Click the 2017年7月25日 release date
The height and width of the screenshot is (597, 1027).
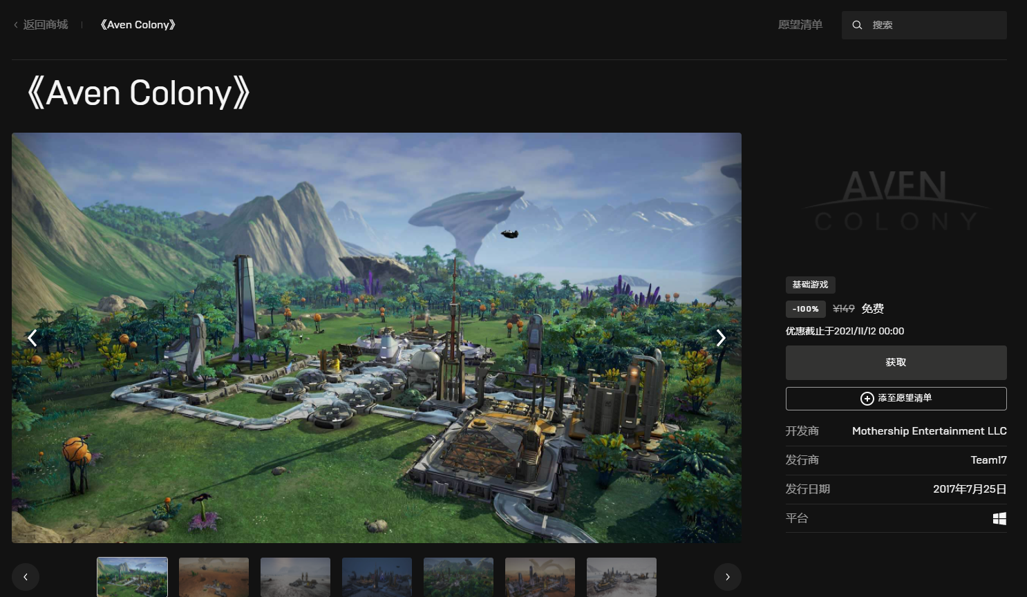tap(970, 489)
